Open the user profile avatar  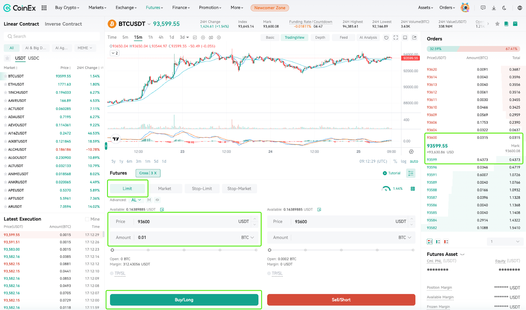tap(465, 8)
